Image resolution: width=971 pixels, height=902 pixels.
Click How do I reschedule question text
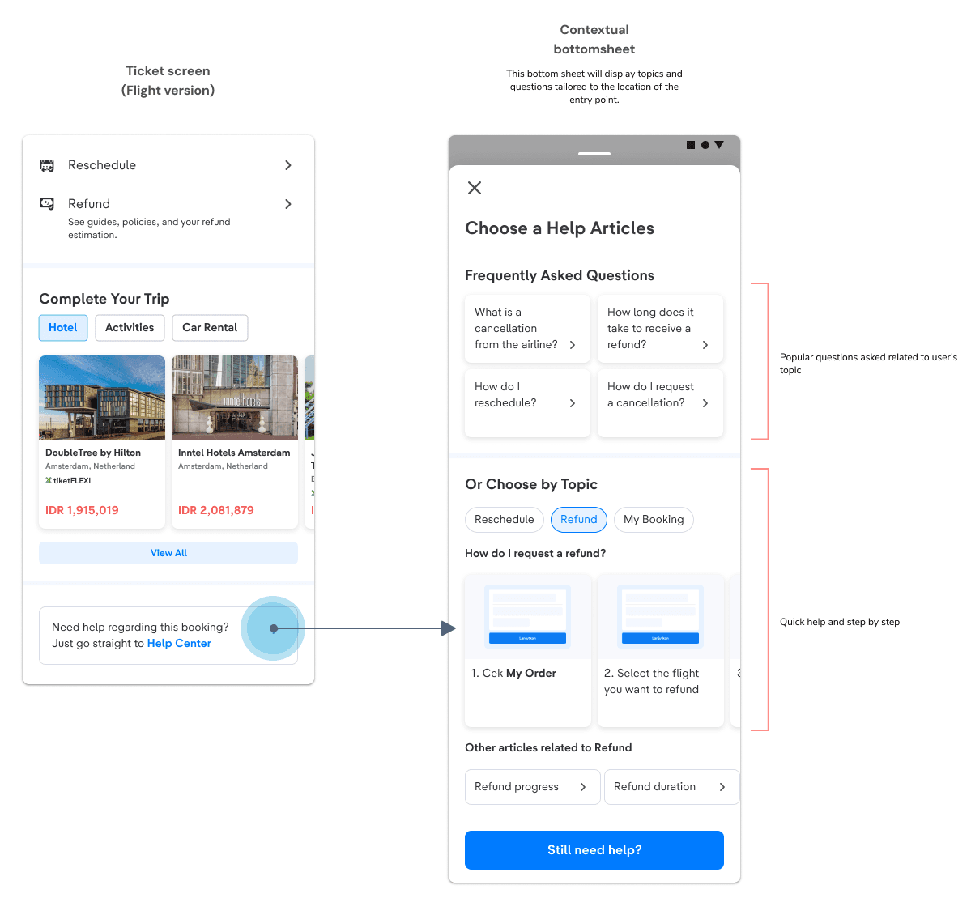(505, 394)
